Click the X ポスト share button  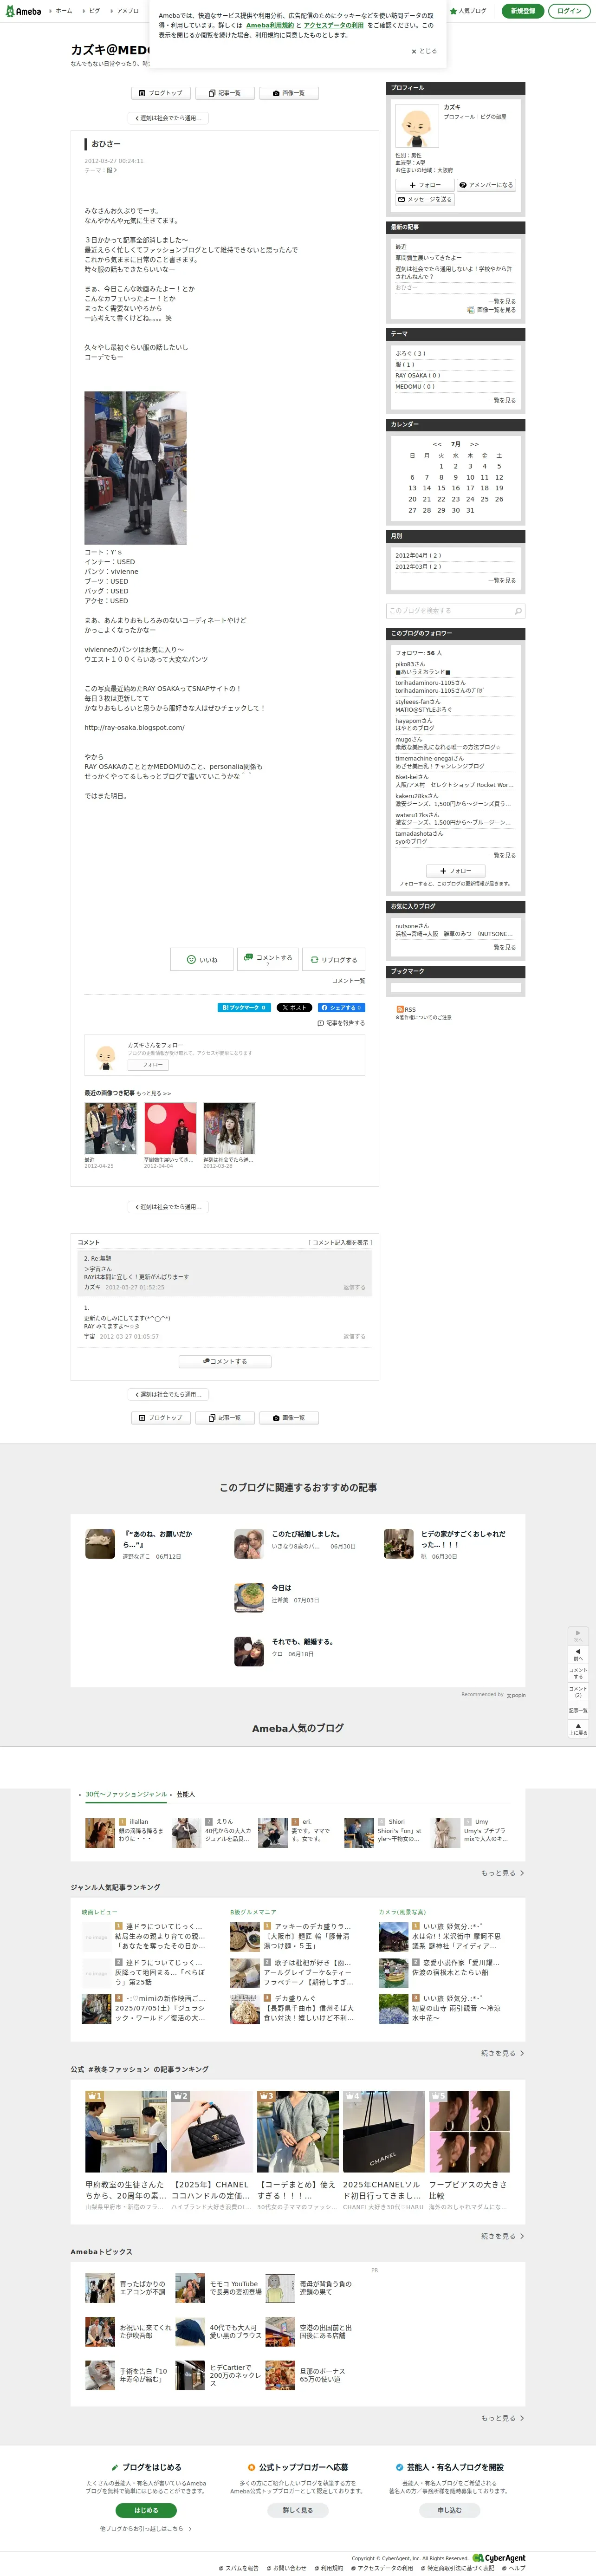click(294, 1007)
